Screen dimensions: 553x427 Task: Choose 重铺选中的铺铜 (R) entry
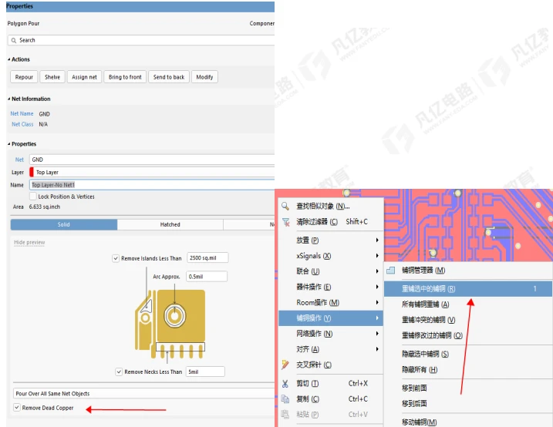[x=468, y=289]
